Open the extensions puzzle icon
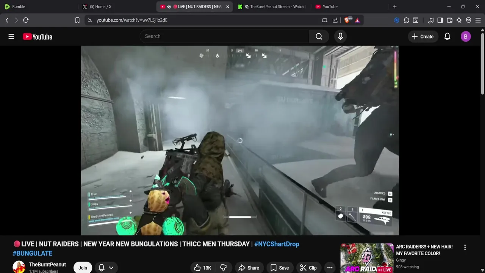The width and height of the screenshot is (485, 273). [406, 20]
